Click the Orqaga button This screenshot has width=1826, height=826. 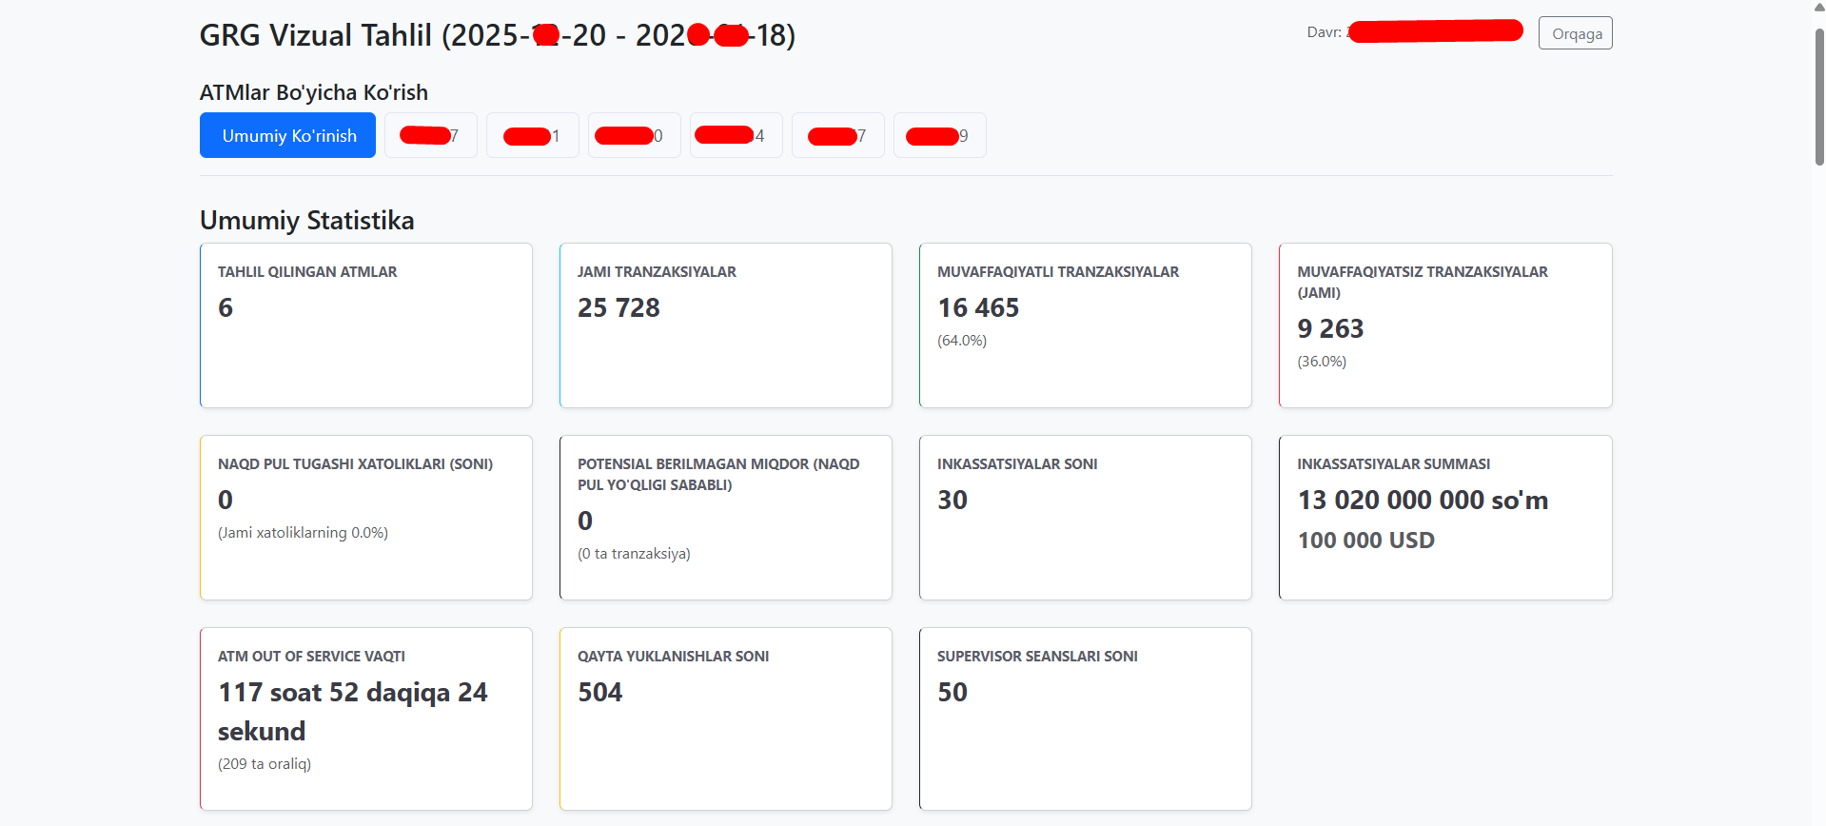click(x=1575, y=33)
